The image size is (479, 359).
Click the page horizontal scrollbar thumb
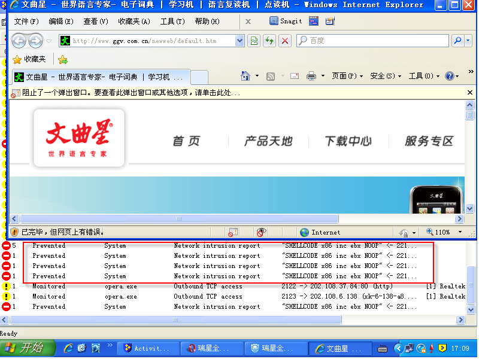(179, 218)
